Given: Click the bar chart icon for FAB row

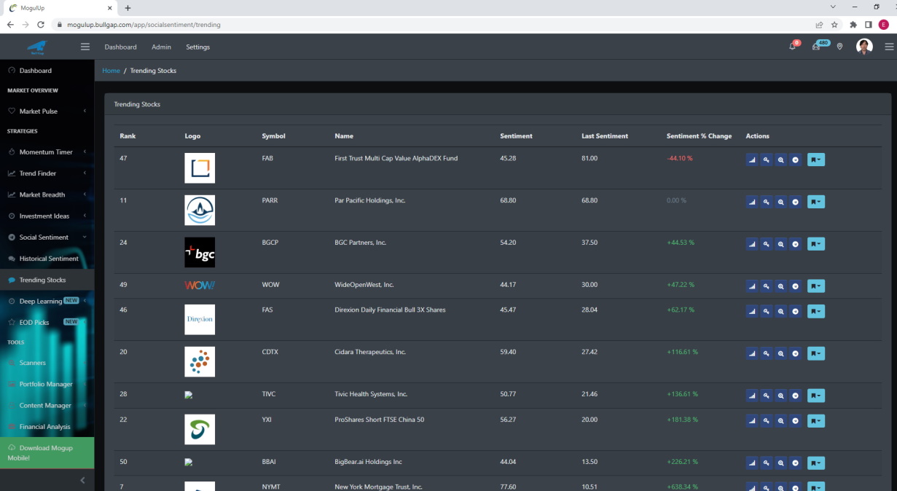Looking at the screenshot, I should click(x=752, y=160).
